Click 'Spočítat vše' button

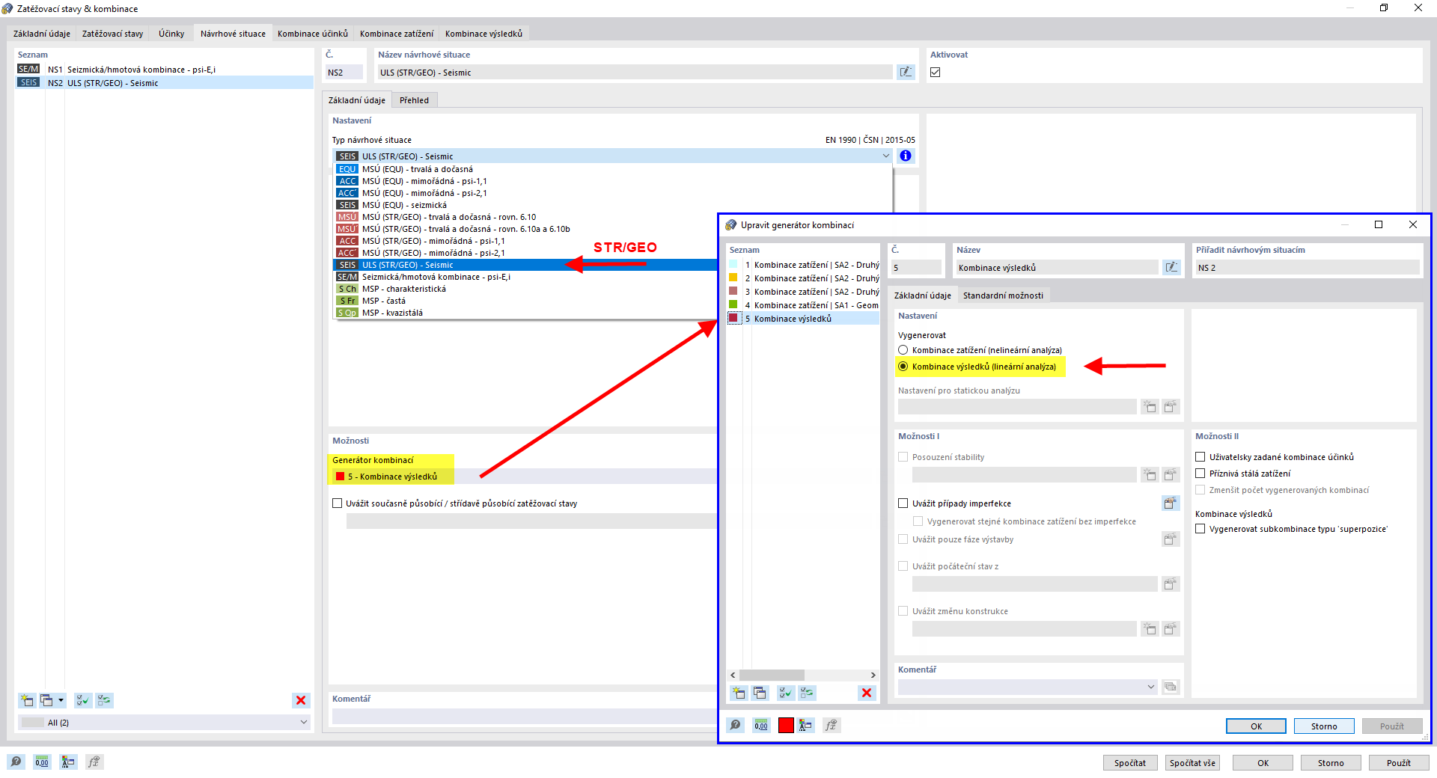click(1192, 763)
